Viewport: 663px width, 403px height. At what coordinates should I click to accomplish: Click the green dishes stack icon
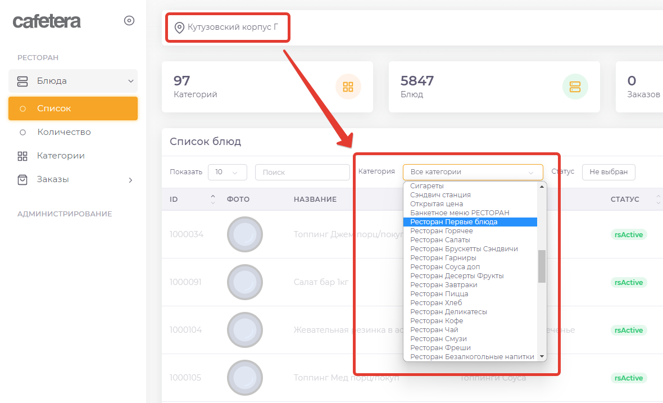point(575,87)
